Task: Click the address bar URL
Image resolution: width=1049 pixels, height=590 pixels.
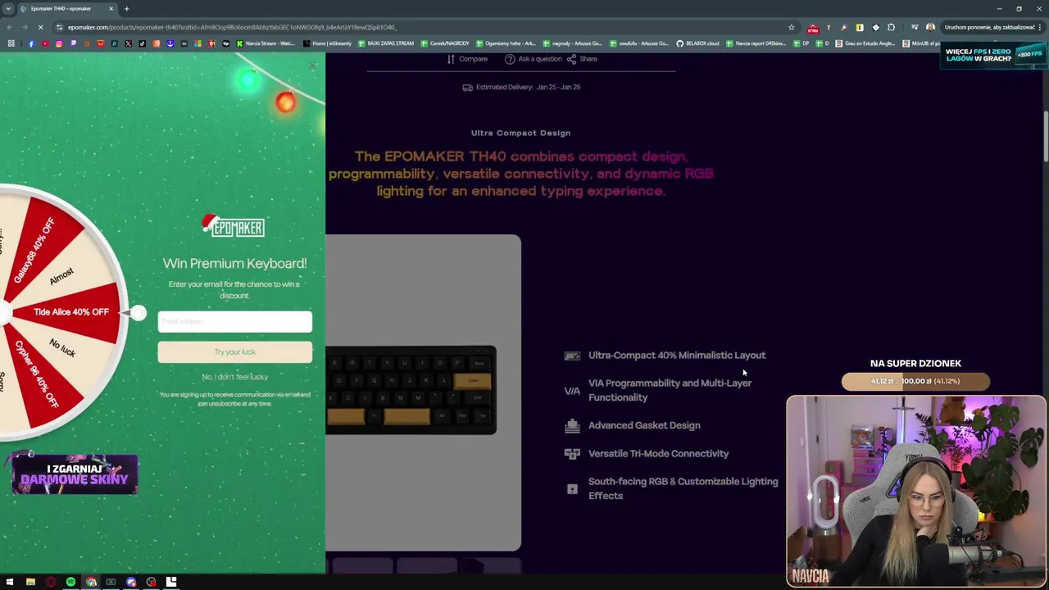Action: (x=232, y=27)
